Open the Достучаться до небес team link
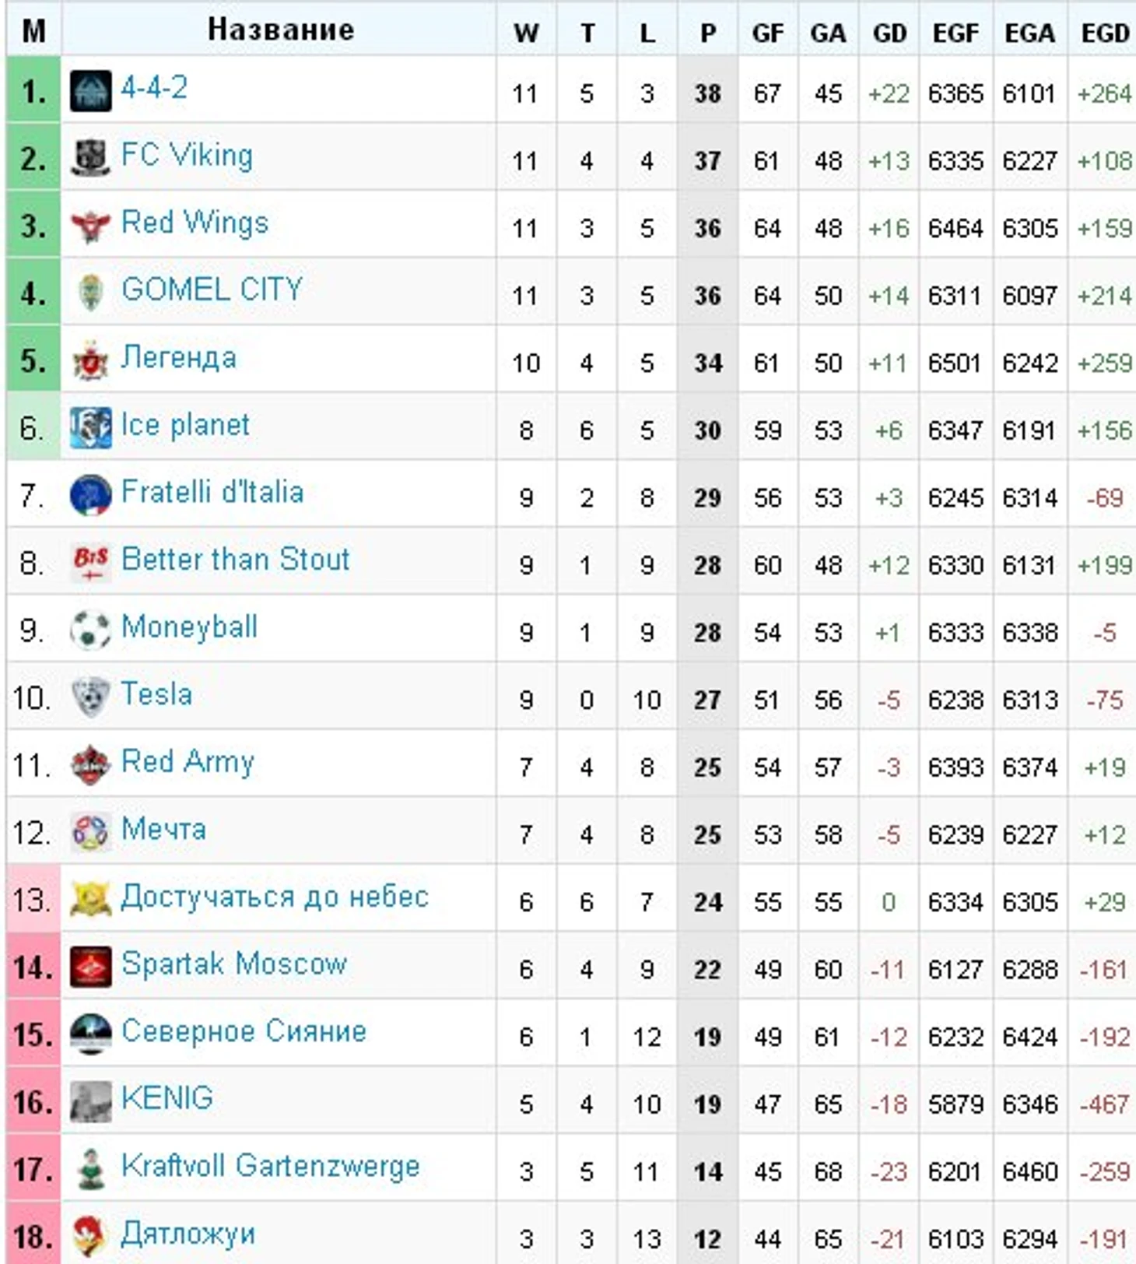 click(x=275, y=897)
